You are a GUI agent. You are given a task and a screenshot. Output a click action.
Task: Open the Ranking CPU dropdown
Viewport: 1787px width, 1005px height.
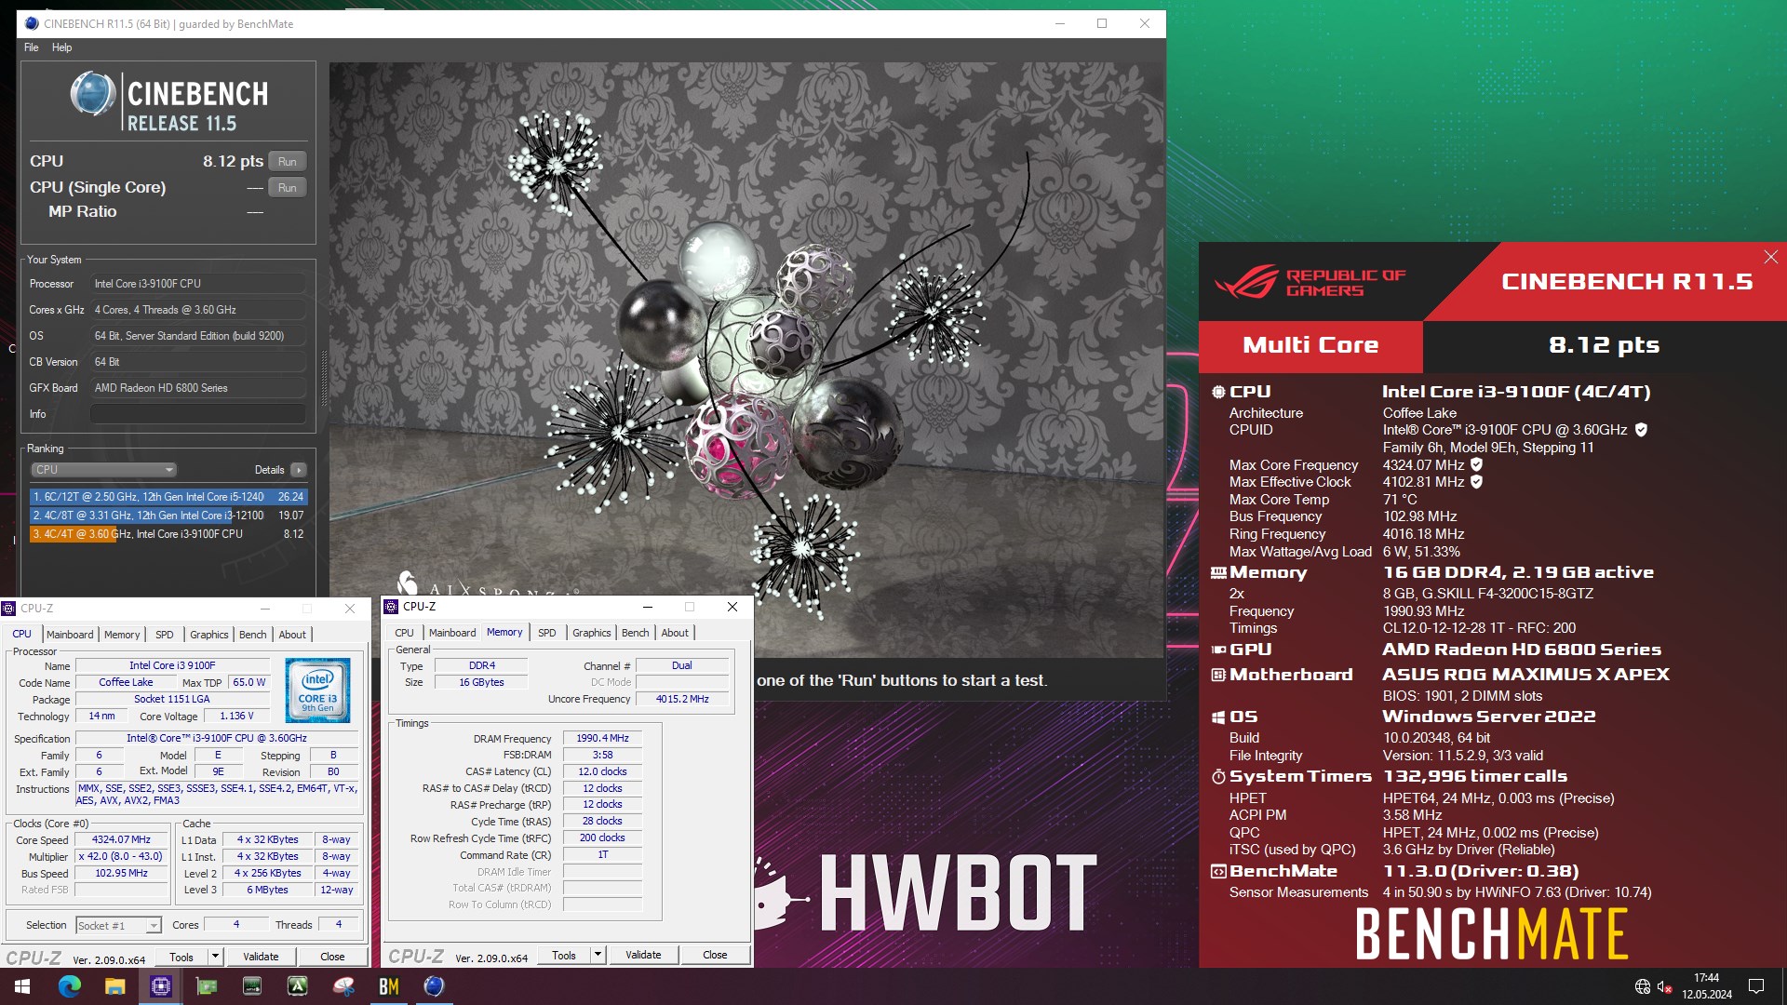click(x=103, y=470)
